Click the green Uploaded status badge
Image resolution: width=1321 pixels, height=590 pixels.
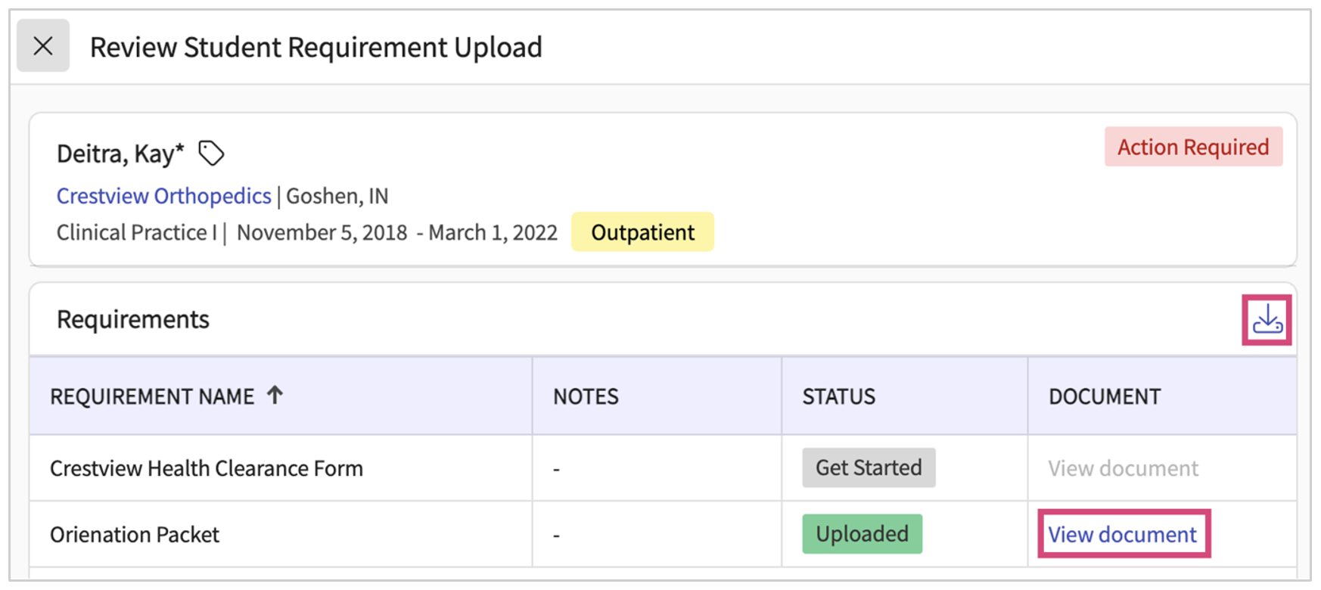click(x=862, y=534)
